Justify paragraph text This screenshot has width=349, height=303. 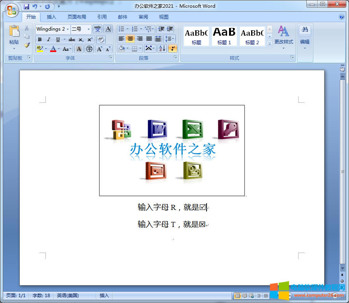(x=149, y=39)
